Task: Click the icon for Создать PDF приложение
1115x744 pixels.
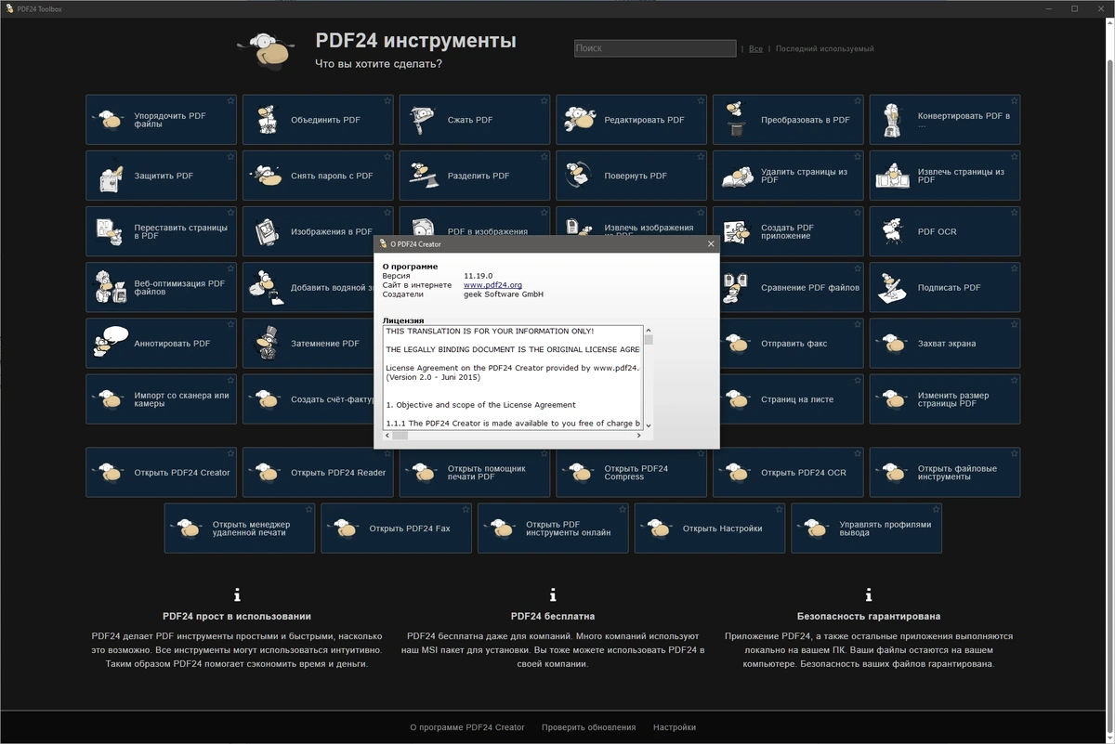Action: click(737, 231)
